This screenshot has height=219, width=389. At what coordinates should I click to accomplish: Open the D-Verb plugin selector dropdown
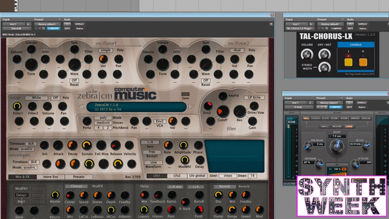click(299, 107)
